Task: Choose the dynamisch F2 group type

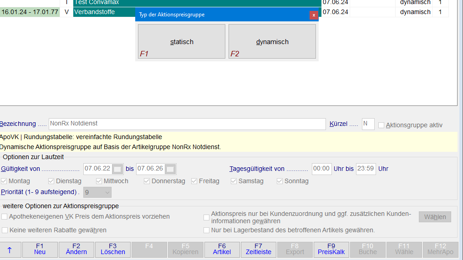Action: click(x=272, y=41)
